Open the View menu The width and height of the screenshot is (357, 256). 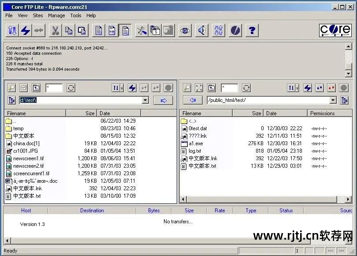tap(22, 15)
